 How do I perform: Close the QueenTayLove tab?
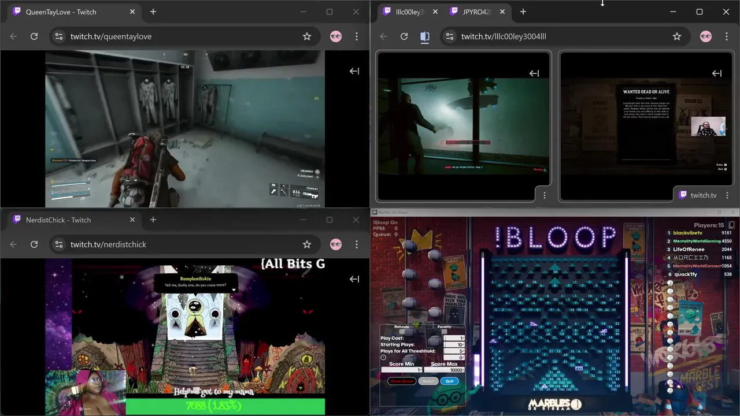point(132,12)
